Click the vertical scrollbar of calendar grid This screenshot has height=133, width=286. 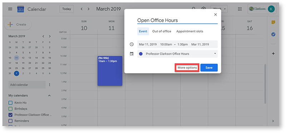(265, 84)
